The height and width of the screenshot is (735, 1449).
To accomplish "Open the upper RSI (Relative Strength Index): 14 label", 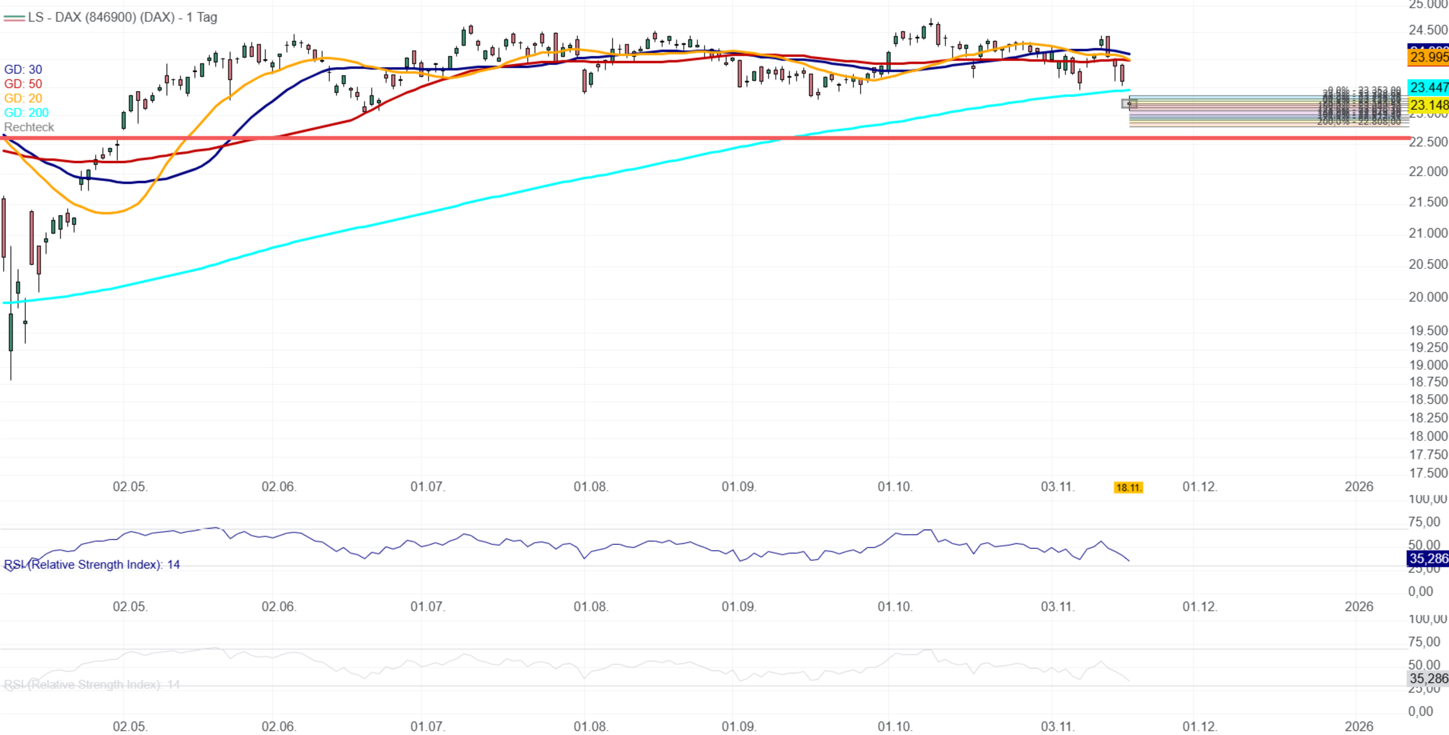I will pos(92,565).
